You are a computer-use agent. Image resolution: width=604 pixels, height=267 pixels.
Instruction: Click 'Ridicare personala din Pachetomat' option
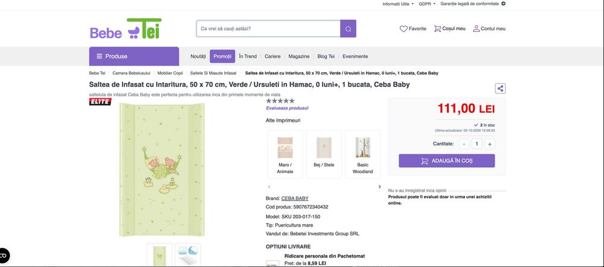tap(324, 256)
